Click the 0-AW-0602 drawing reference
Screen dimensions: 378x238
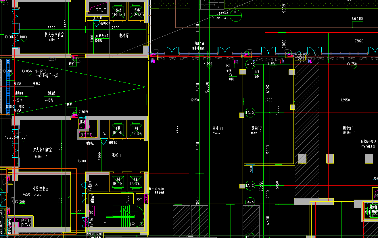(220, 18)
